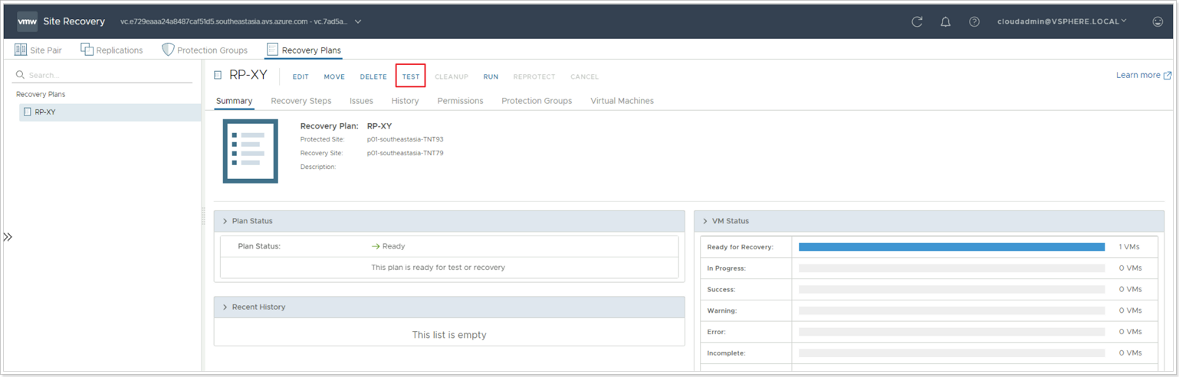Image resolution: width=1179 pixels, height=377 pixels.
Task: Click the smiley feedback icon
Action: coord(1158,21)
